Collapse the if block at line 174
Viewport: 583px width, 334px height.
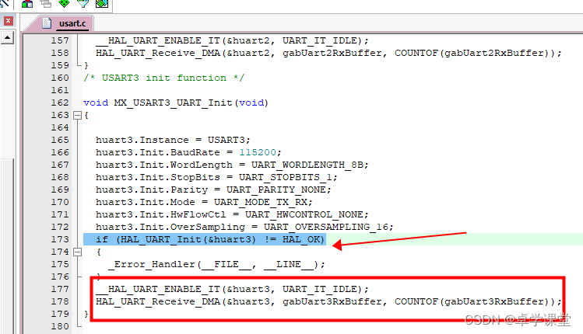(x=77, y=252)
